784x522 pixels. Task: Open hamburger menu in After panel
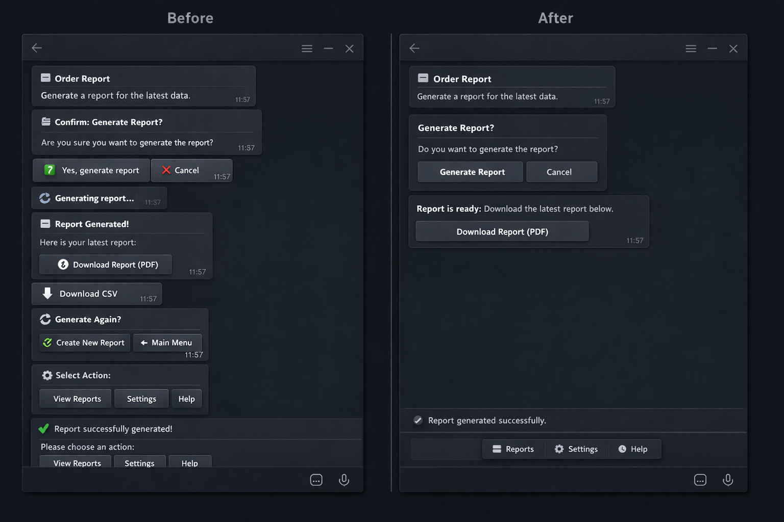click(691, 48)
